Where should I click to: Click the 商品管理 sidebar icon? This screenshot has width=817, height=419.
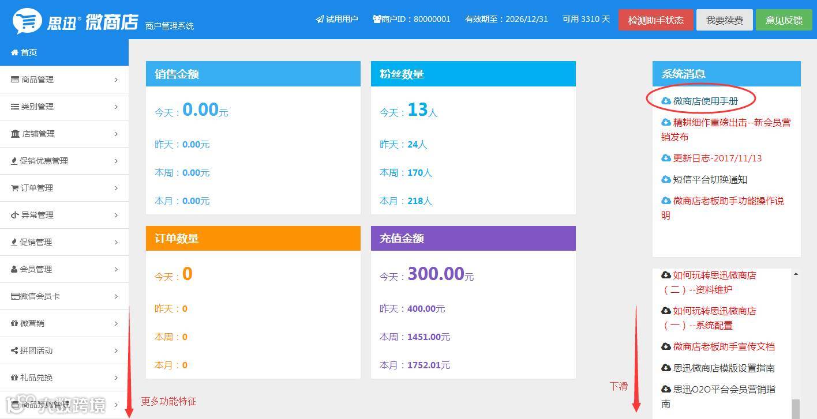coord(15,80)
